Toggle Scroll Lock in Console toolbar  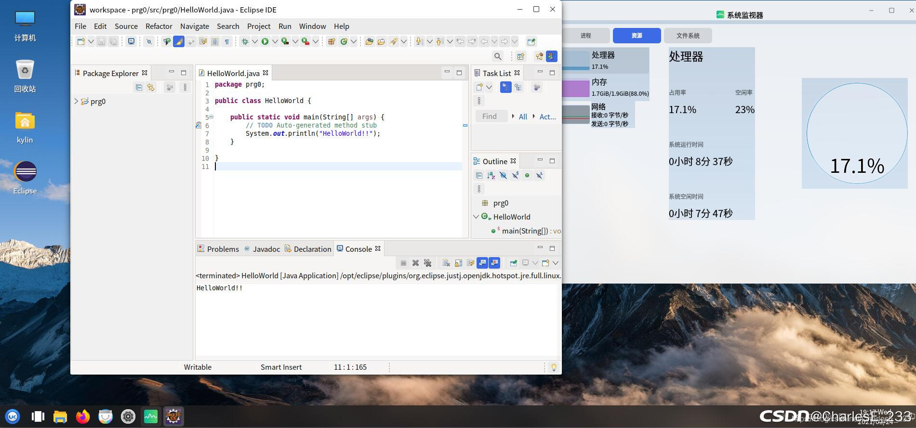pyautogui.click(x=458, y=263)
